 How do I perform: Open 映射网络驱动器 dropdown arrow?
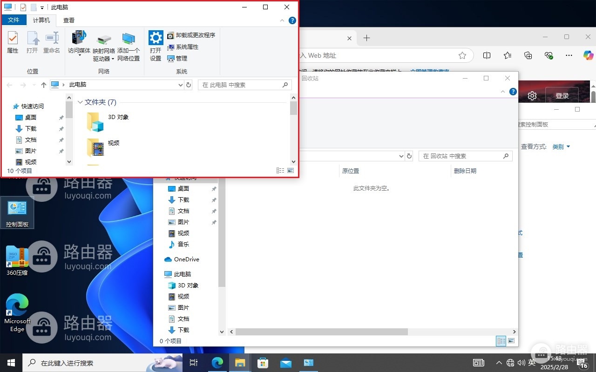point(113,59)
